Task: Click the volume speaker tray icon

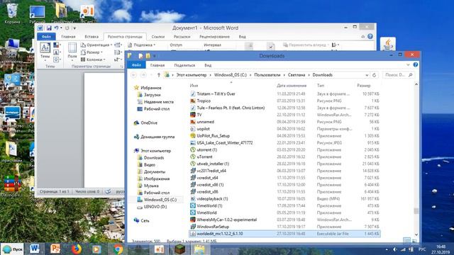Action: click(395, 249)
